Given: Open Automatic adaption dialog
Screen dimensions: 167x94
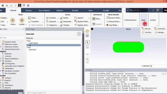Looking at the screenshot, I should click(160, 29).
